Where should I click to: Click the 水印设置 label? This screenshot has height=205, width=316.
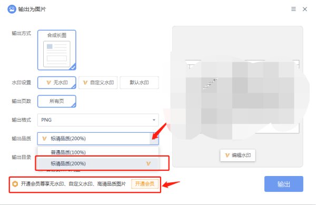(22, 82)
